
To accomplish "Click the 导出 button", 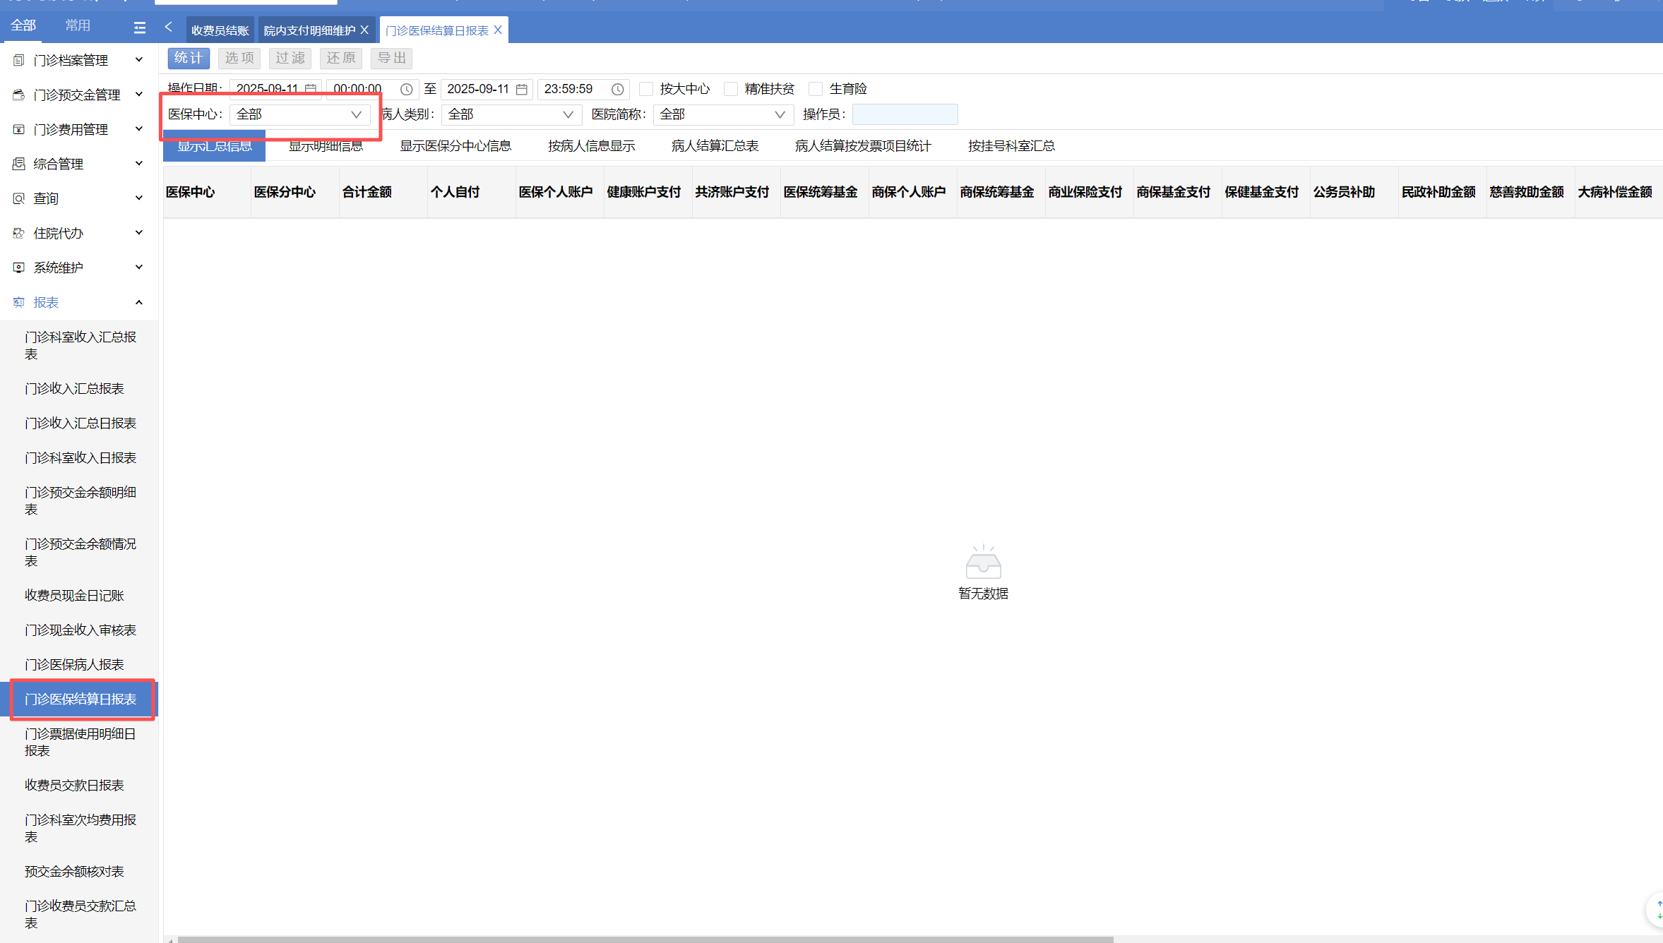I will [x=391, y=58].
